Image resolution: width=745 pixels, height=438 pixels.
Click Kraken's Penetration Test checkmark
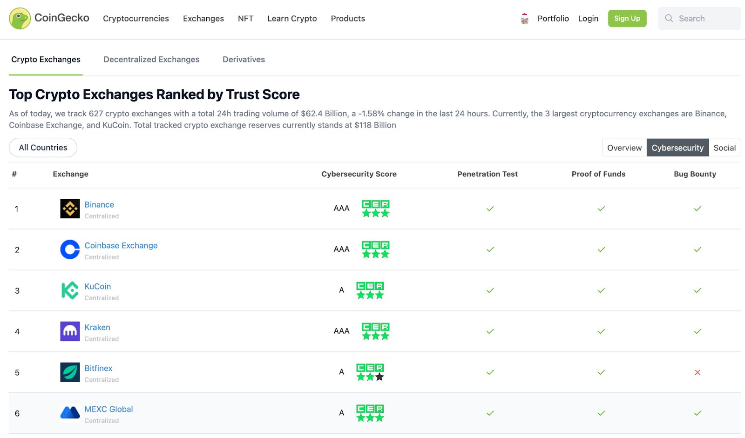click(x=490, y=331)
